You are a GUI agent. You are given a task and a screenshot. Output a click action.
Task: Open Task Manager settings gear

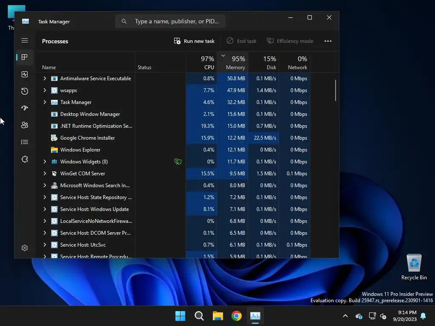(25, 248)
